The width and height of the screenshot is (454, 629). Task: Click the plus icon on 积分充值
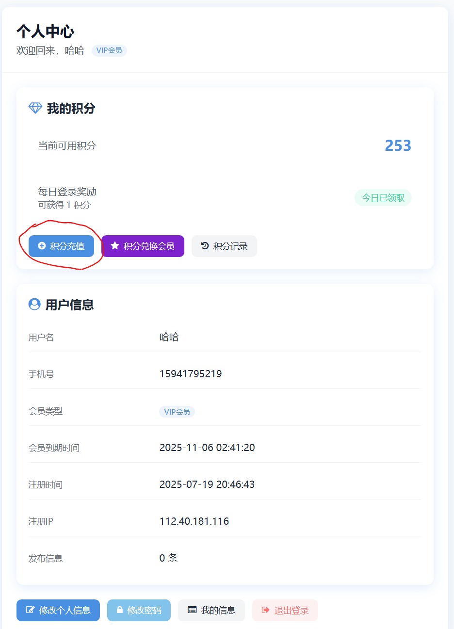click(x=42, y=246)
